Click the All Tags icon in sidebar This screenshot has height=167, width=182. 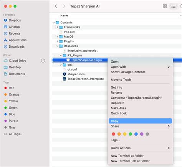tap(5, 134)
